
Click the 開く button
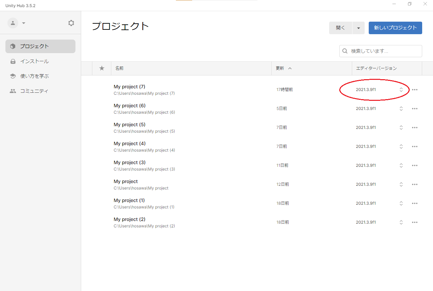tap(340, 28)
